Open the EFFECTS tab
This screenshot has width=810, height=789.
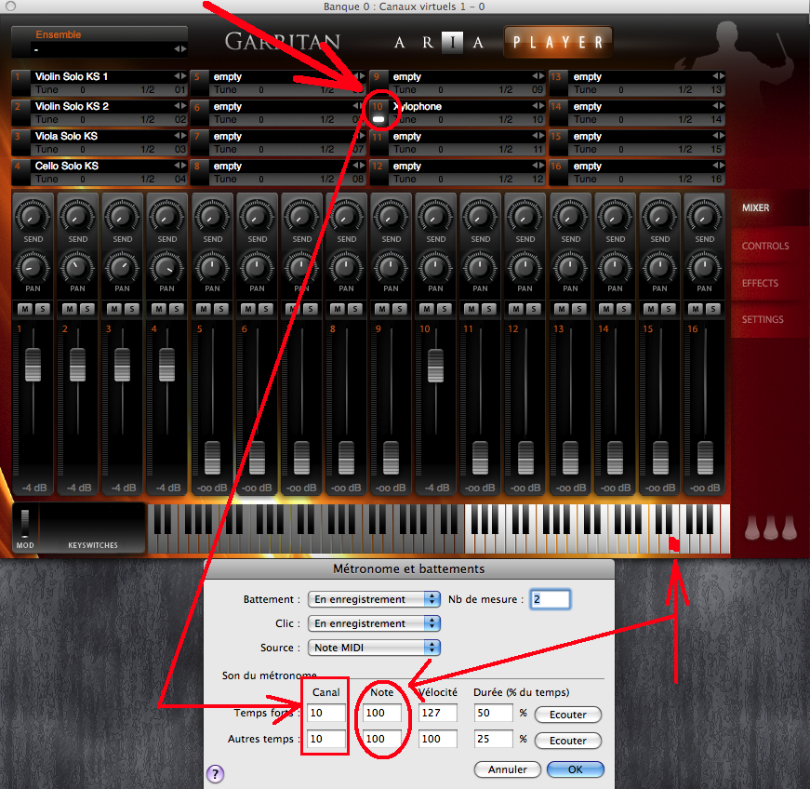[x=760, y=283]
